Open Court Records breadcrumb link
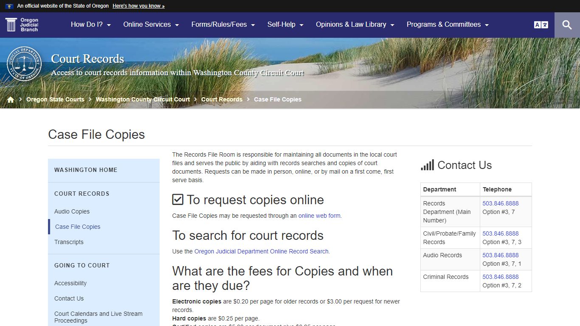 [222, 99]
